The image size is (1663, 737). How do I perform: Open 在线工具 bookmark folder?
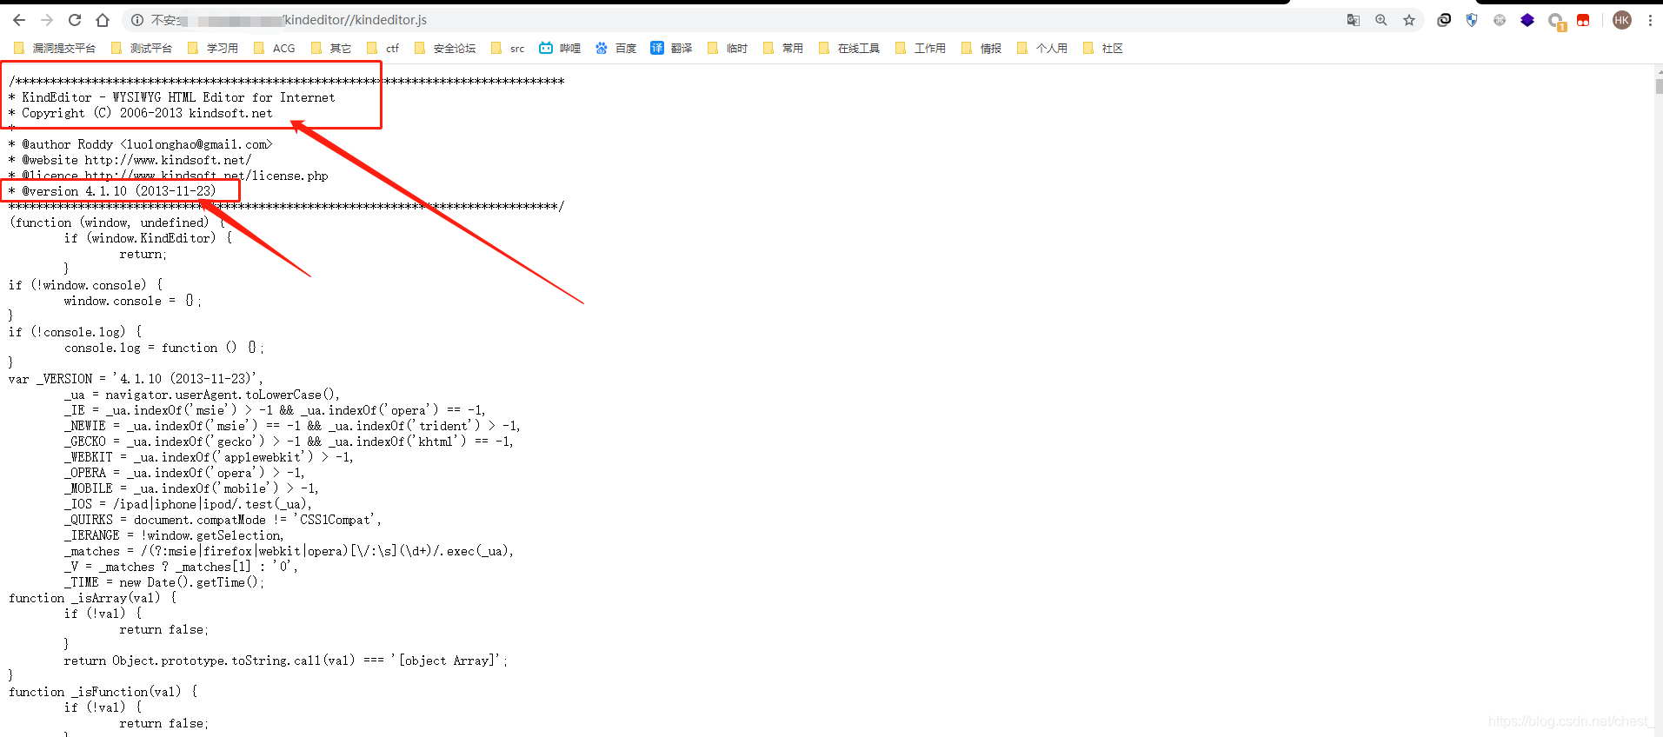pyautogui.click(x=849, y=48)
